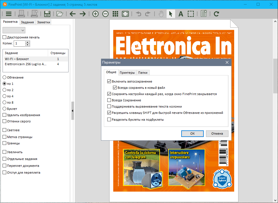278x203 pixels.
Task: Select the text tool letter A icon
Action: (180, 14)
